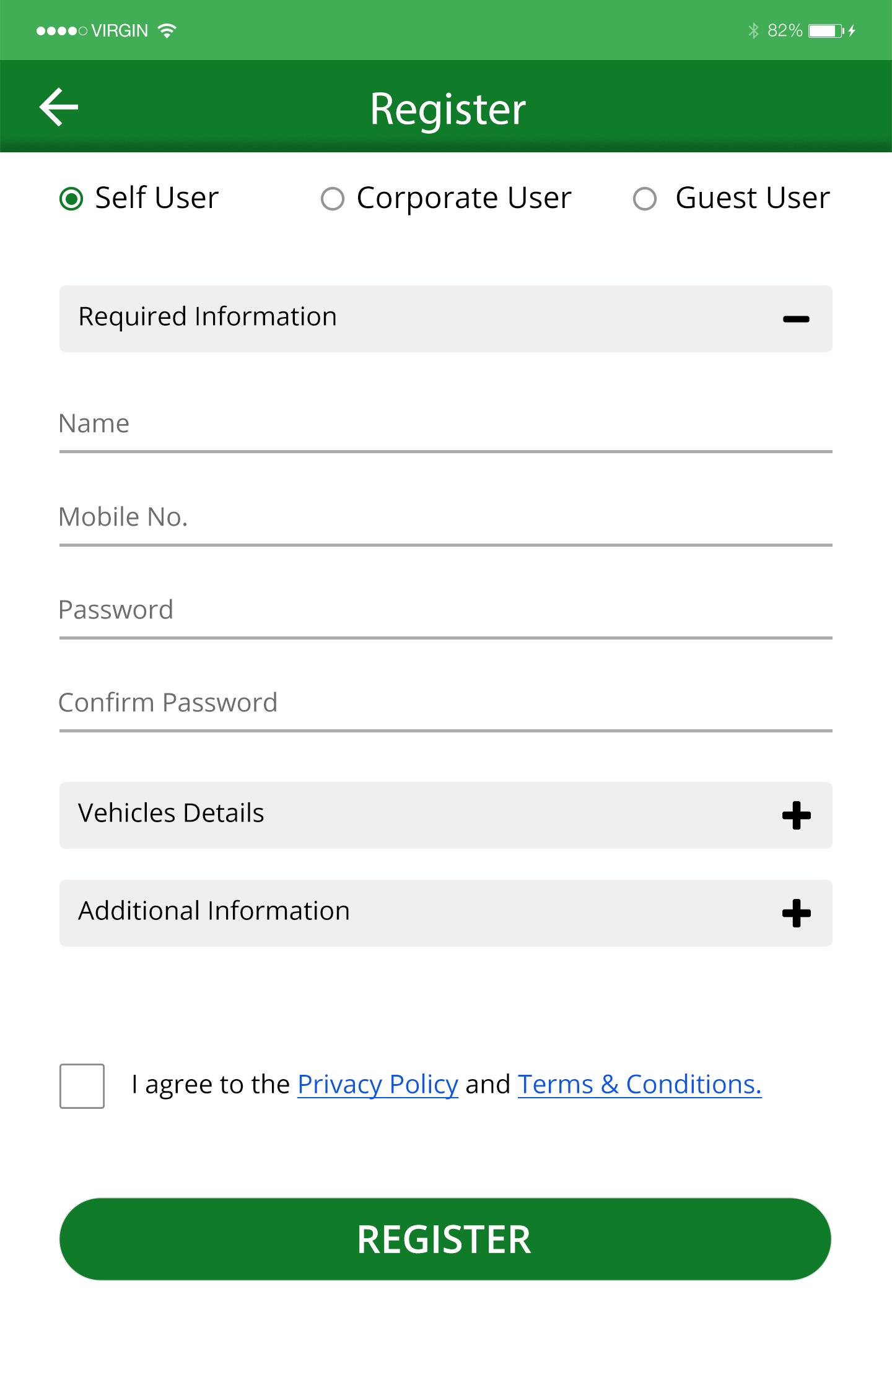Tap the Bluetooth status icon
892x1393 pixels.
tap(753, 31)
